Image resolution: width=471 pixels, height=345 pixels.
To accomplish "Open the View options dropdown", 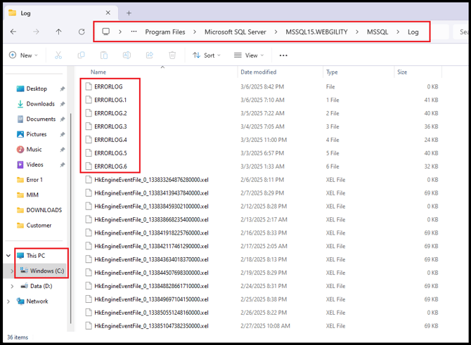I will (249, 56).
